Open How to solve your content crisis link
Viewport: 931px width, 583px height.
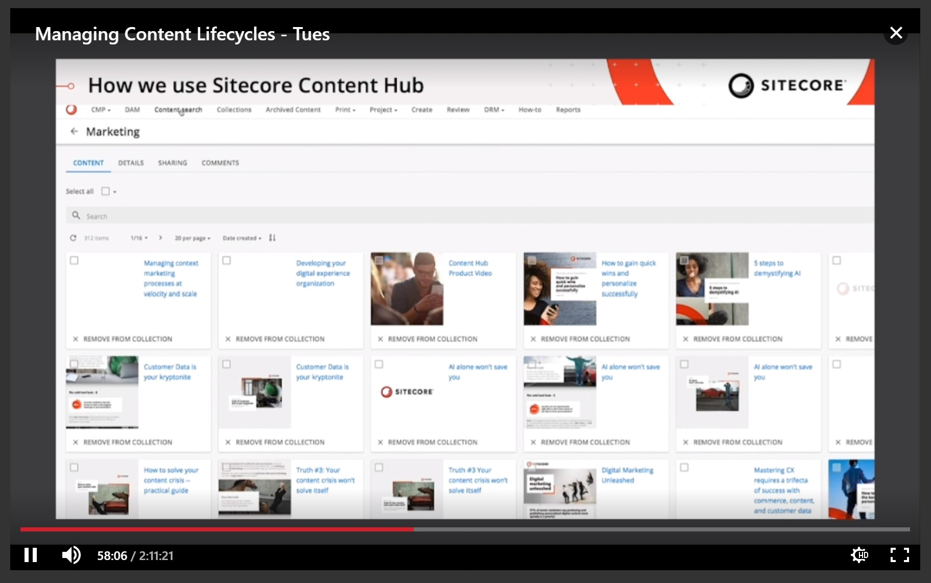[171, 480]
